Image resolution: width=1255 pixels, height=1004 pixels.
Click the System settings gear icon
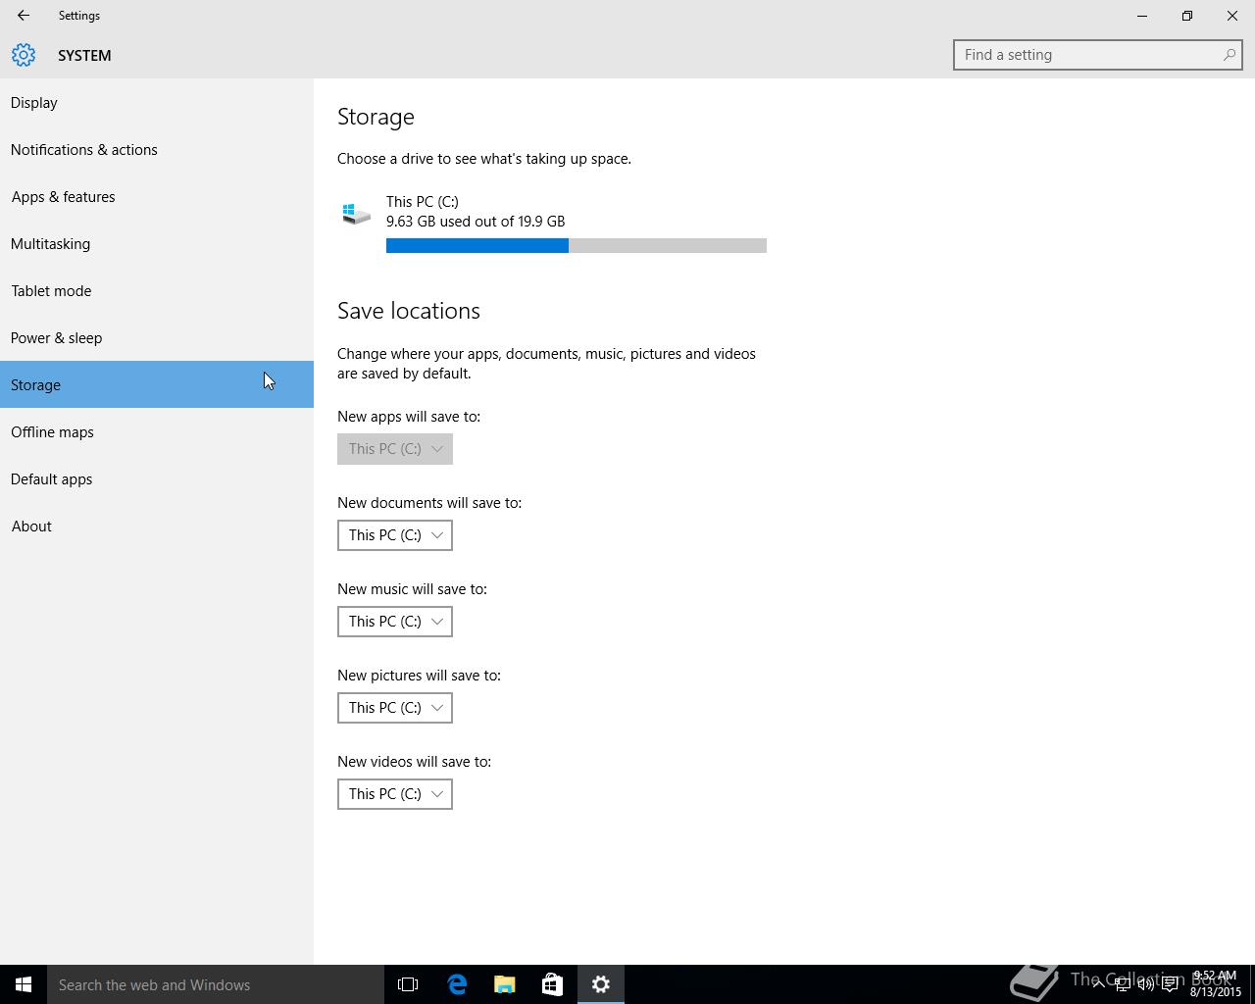24,55
